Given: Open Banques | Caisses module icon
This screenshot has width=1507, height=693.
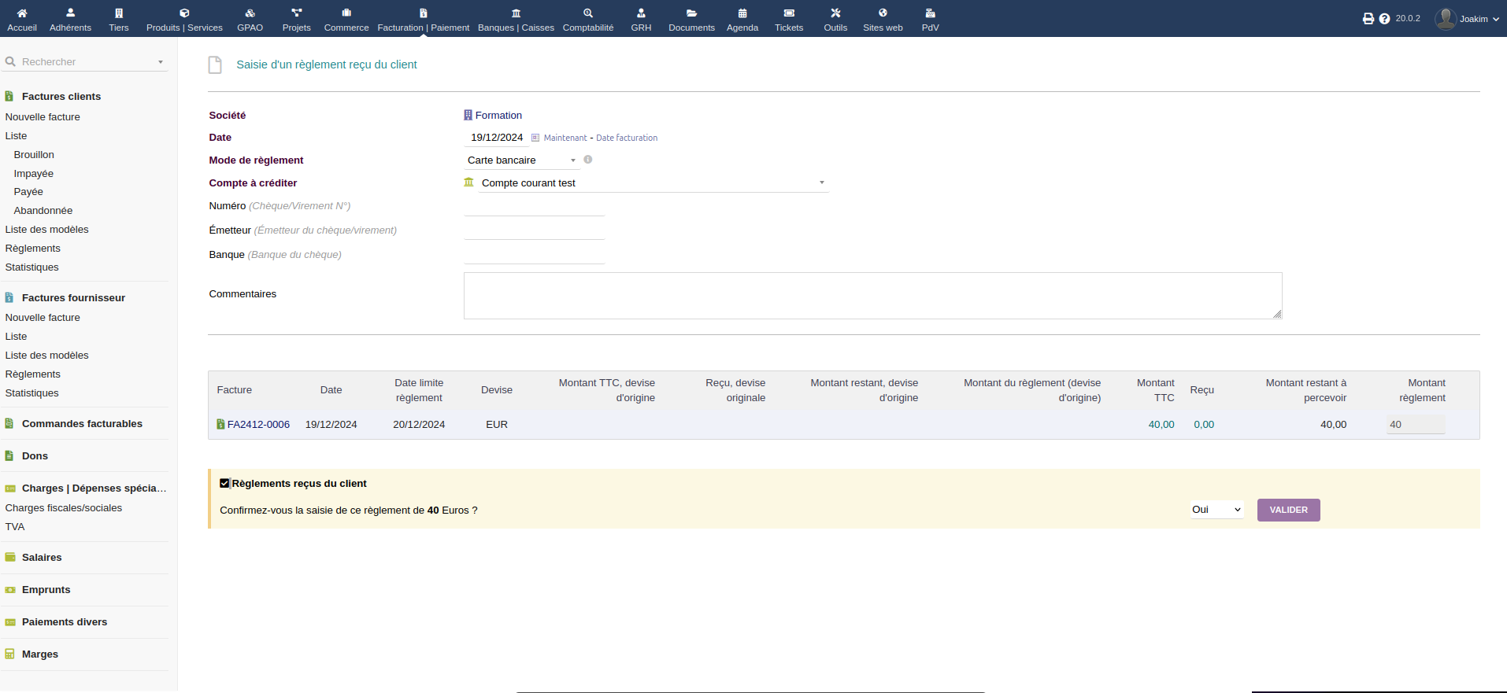Looking at the screenshot, I should pos(516,13).
